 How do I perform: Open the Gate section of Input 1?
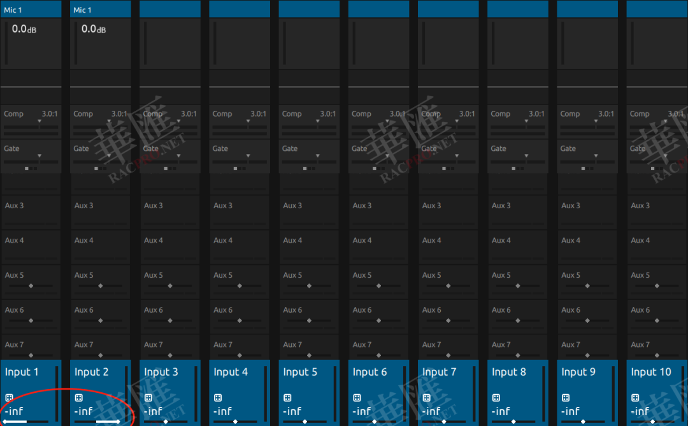click(x=31, y=156)
